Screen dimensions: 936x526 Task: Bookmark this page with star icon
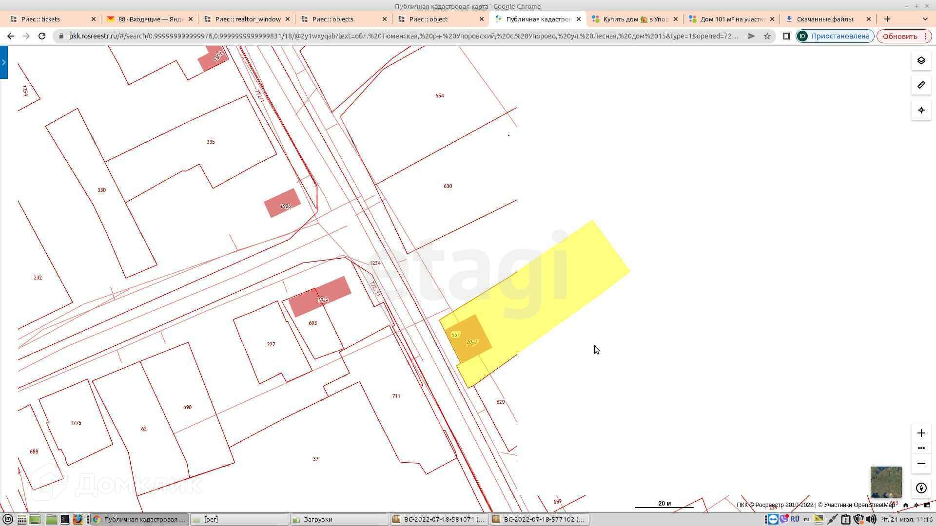[767, 36]
